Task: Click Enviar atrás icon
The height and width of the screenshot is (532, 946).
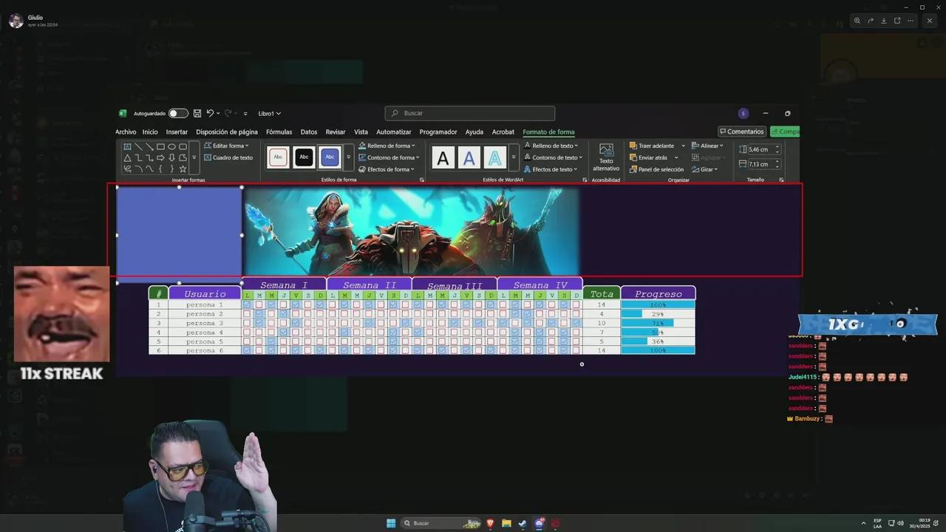Action: pos(633,157)
